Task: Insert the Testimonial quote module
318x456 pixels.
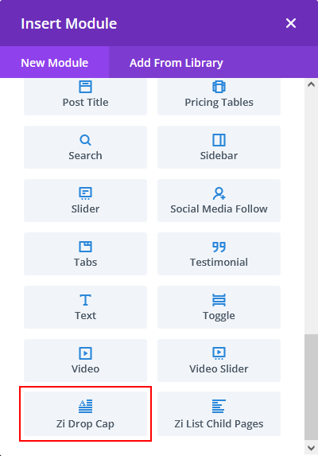Action: click(x=219, y=254)
